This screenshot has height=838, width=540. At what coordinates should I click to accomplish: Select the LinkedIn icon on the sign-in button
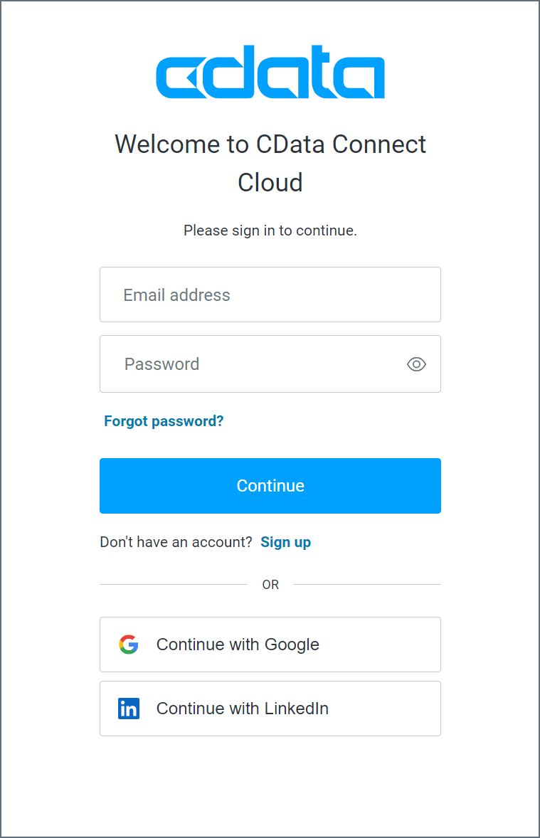(x=128, y=709)
